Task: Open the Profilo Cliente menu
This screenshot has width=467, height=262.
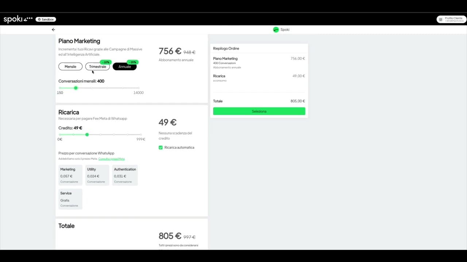Action: click(x=451, y=19)
